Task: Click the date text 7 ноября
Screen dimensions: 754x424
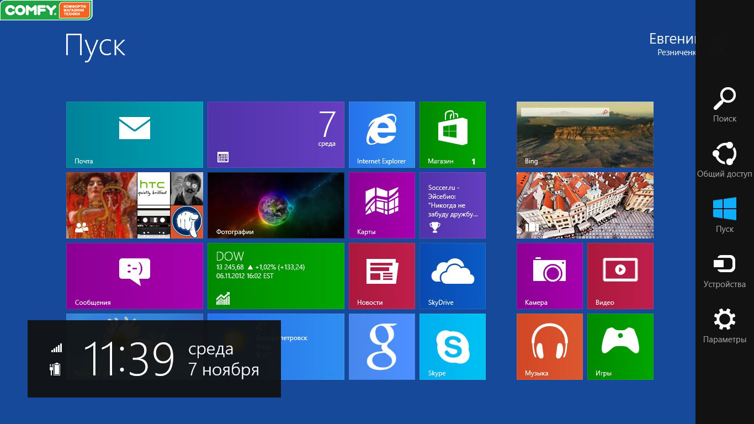Action: (224, 369)
